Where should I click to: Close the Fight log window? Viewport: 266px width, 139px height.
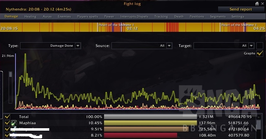[262, 3]
